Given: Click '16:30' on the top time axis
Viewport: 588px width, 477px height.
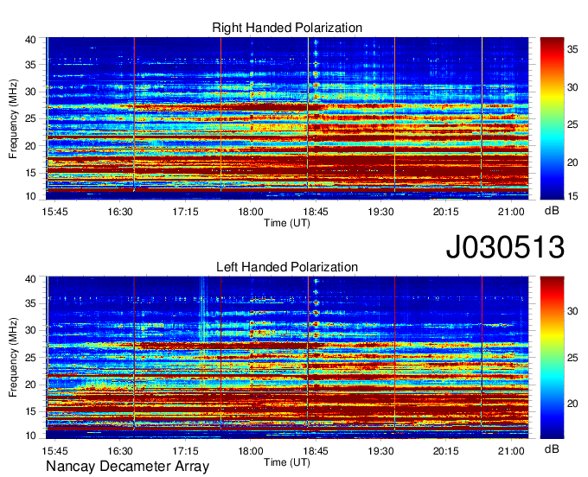Looking at the screenshot, I should pos(120,212).
